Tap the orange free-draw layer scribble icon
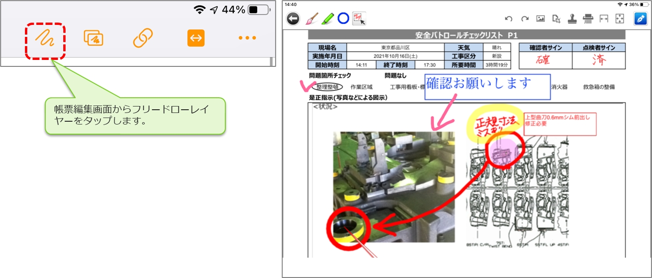 [x=44, y=38]
